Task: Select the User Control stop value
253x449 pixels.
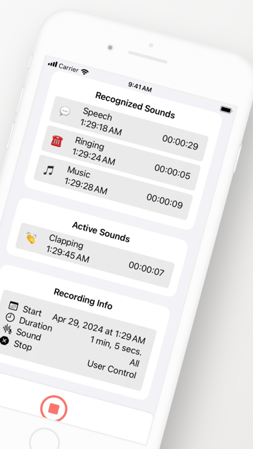Action: click(x=112, y=369)
